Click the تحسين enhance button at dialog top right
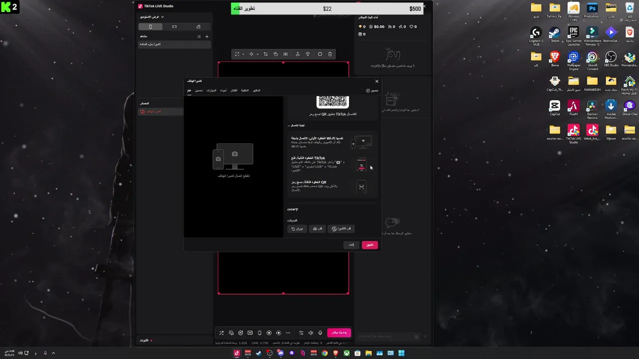 (372, 91)
